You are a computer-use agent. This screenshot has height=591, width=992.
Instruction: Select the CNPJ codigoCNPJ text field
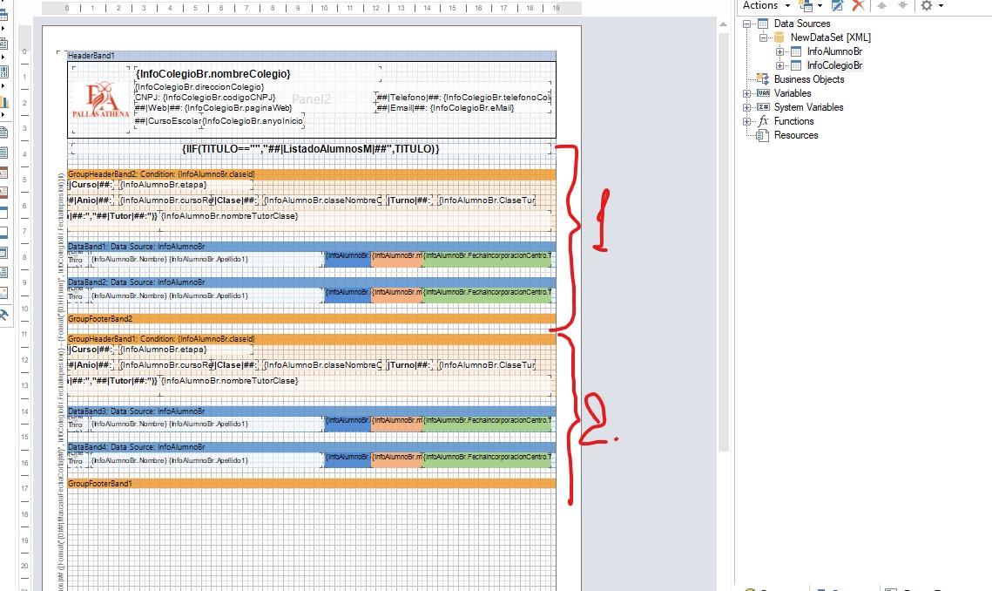[205, 98]
